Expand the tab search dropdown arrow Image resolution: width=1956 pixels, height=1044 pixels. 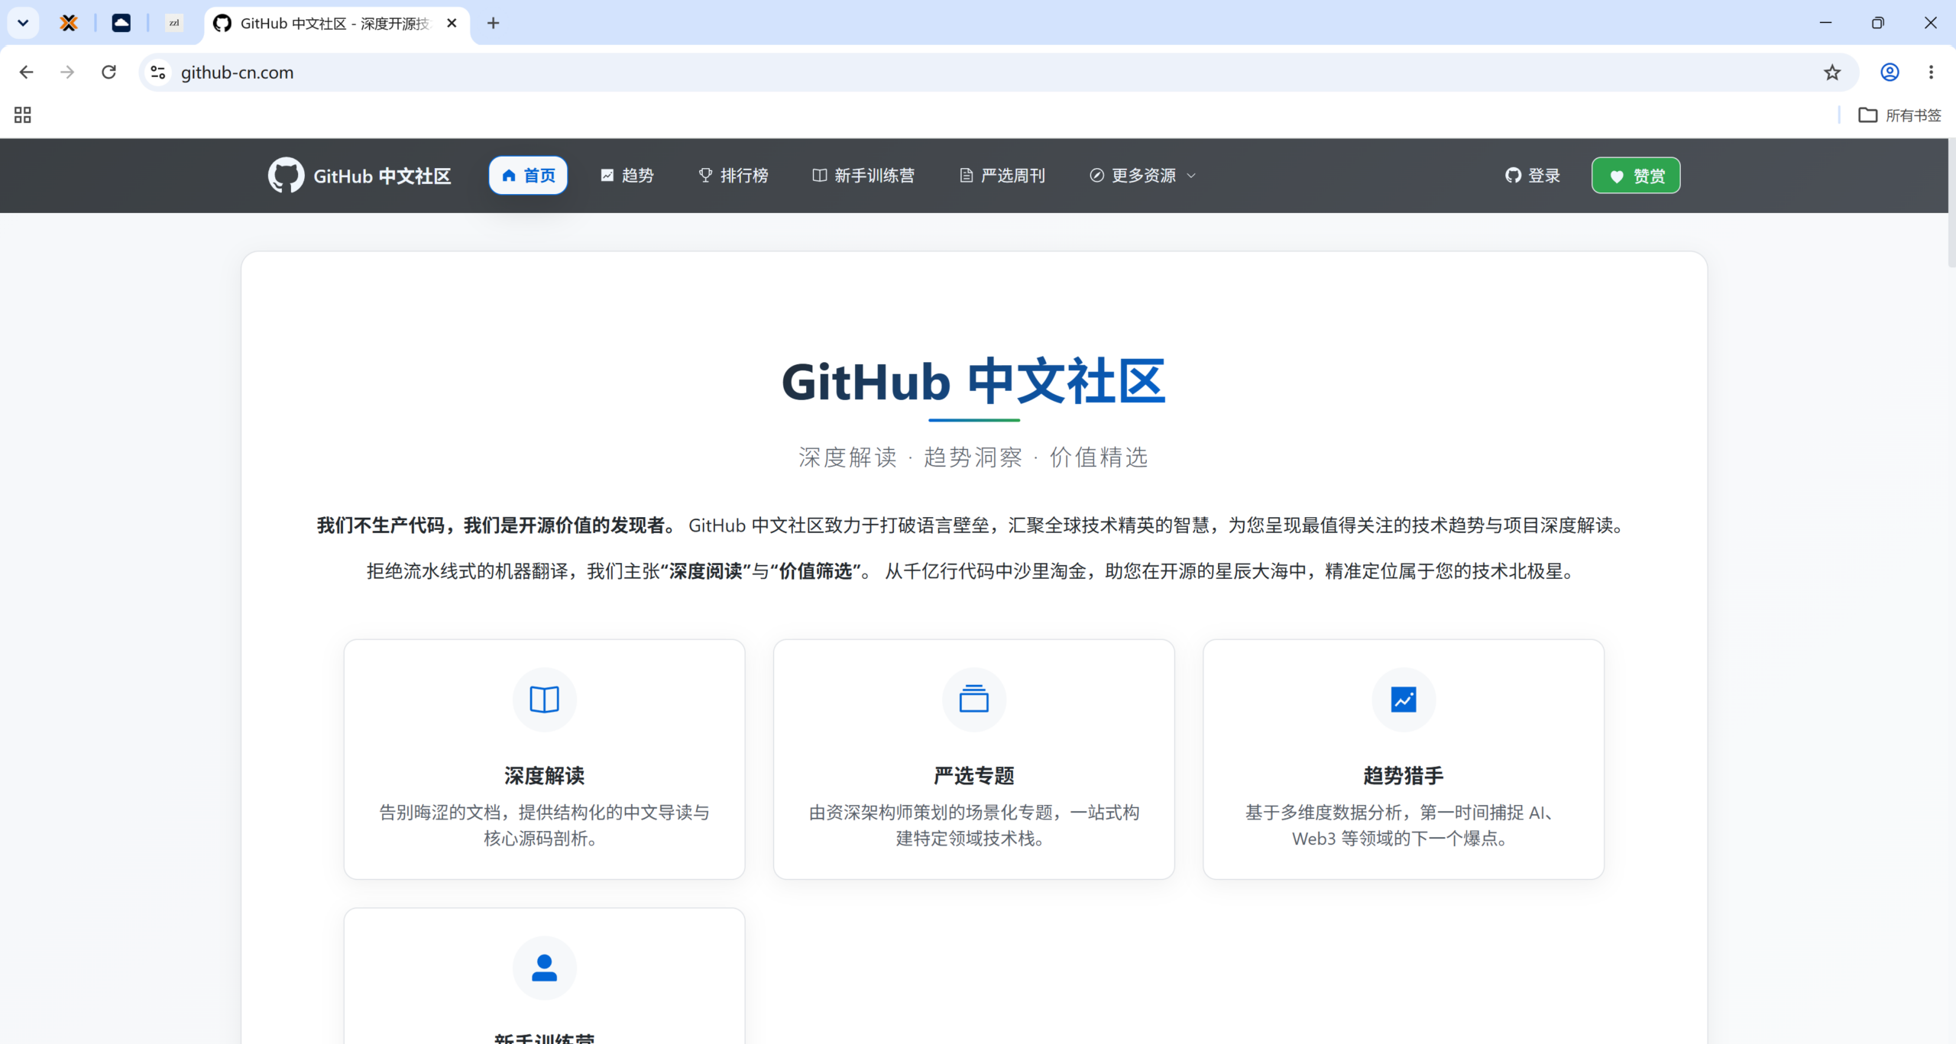23,23
